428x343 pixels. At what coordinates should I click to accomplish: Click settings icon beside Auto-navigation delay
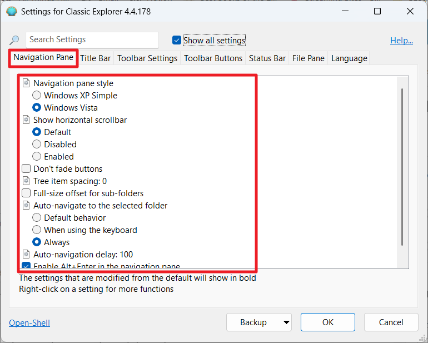26,254
